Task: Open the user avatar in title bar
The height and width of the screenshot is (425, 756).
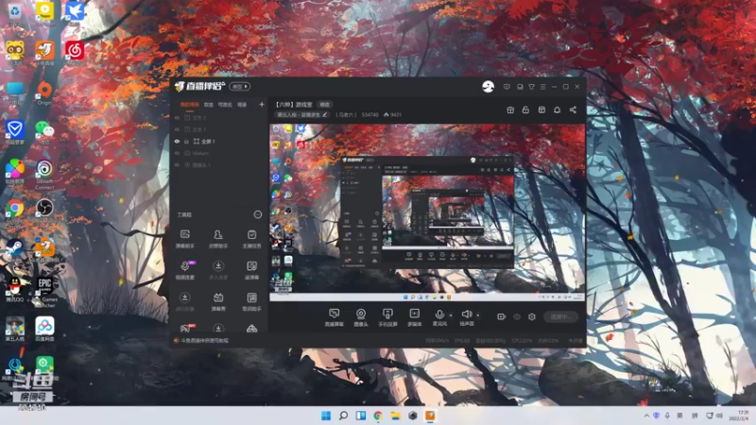Action: tap(488, 87)
